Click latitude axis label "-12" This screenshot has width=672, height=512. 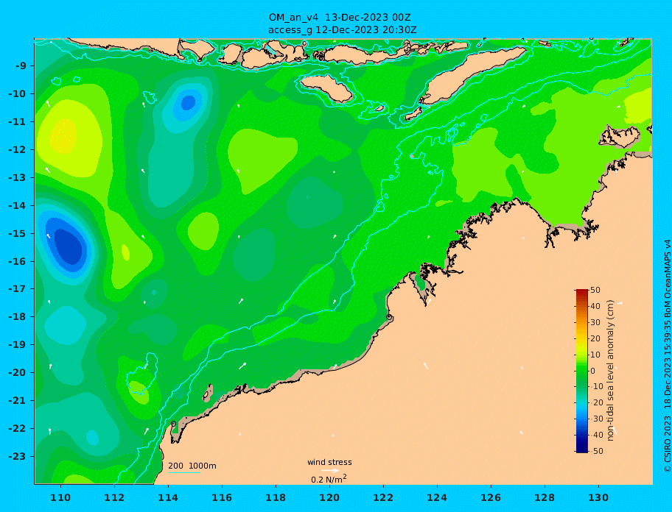[x=17, y=150]
